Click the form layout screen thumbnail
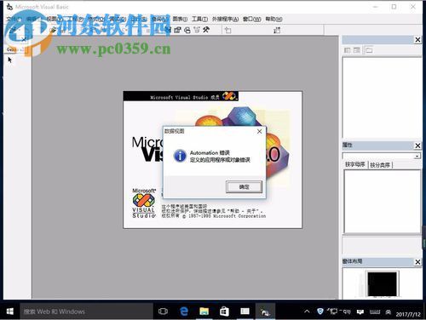Viewport: 426px width, 320px height. tap(383, 284)
